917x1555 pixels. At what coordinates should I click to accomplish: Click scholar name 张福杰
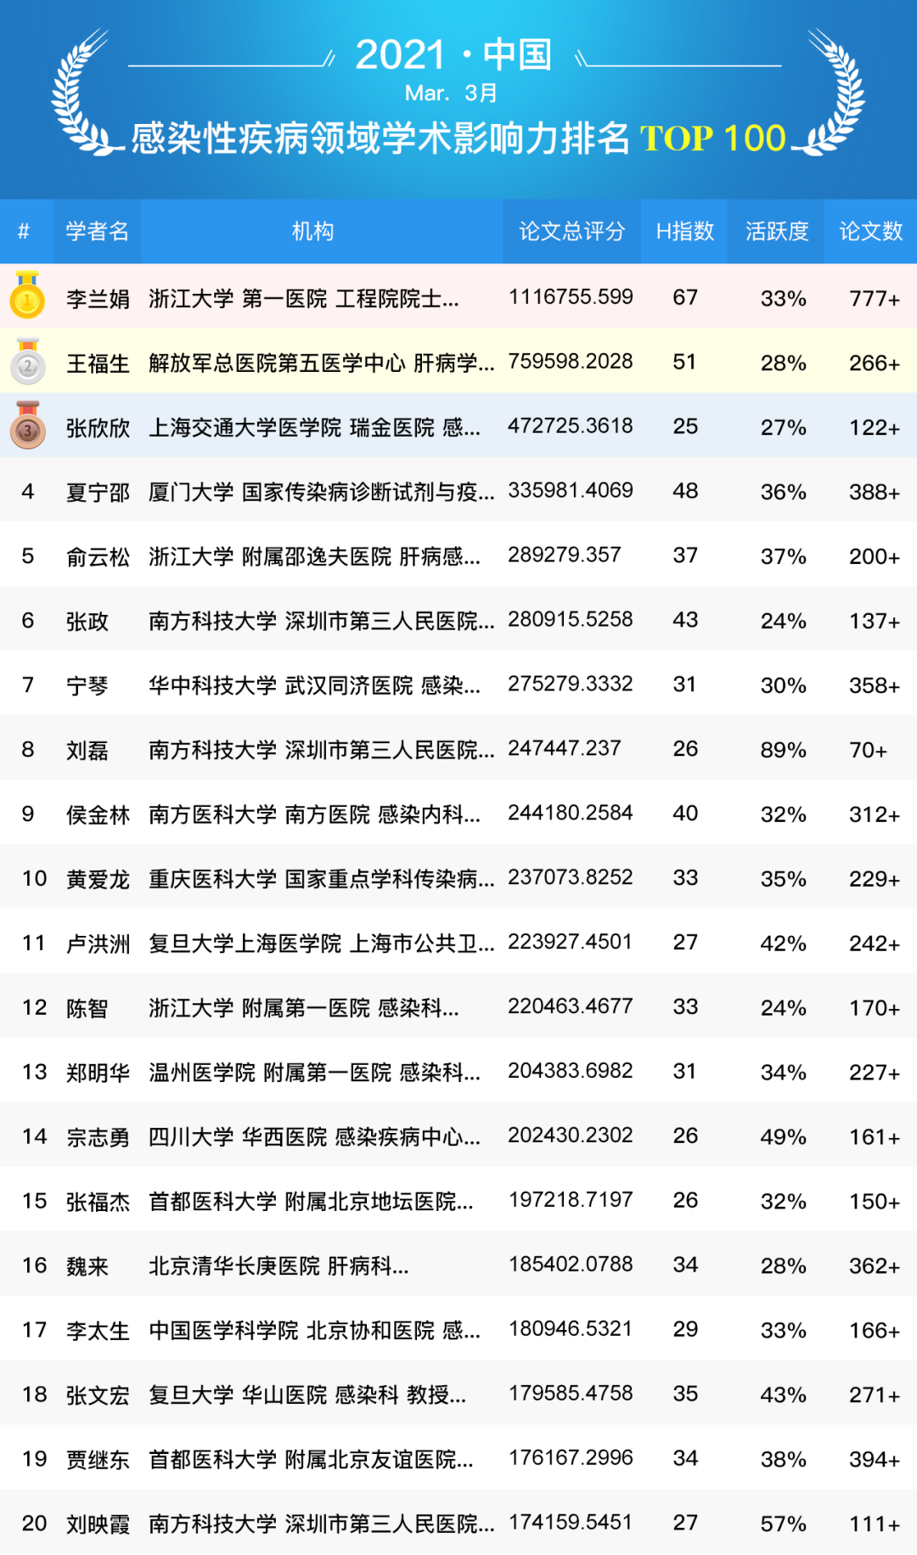98,1203
